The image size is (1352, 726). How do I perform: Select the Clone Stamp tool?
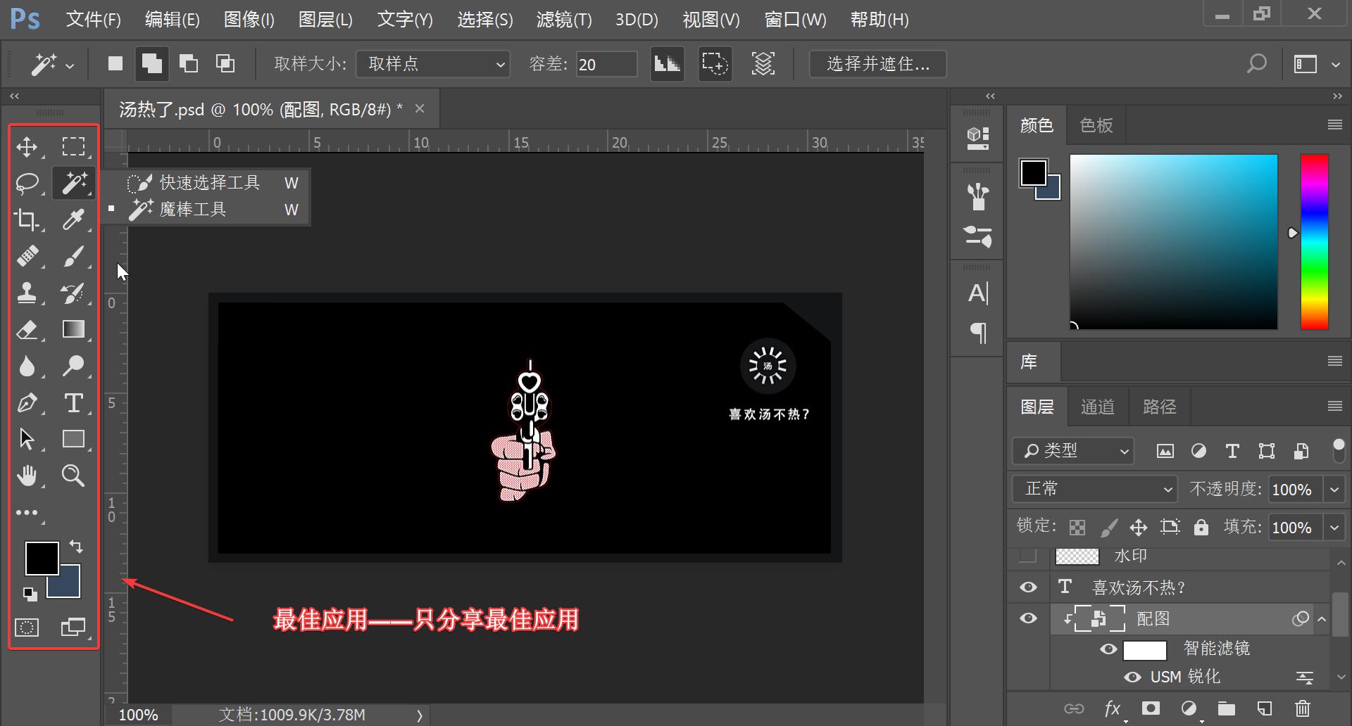click(27, 293)
